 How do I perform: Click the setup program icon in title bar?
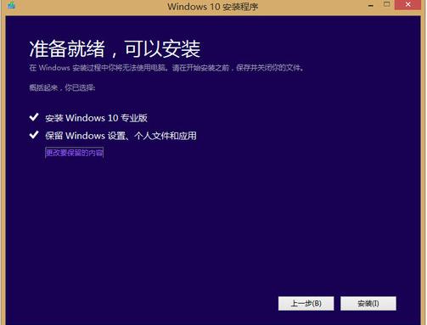(11, 4)
